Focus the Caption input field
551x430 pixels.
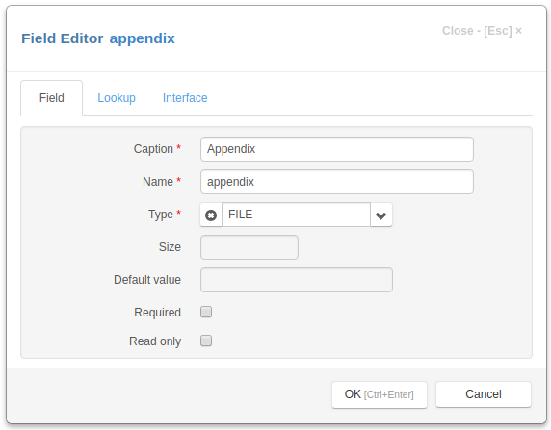point(337,149)
